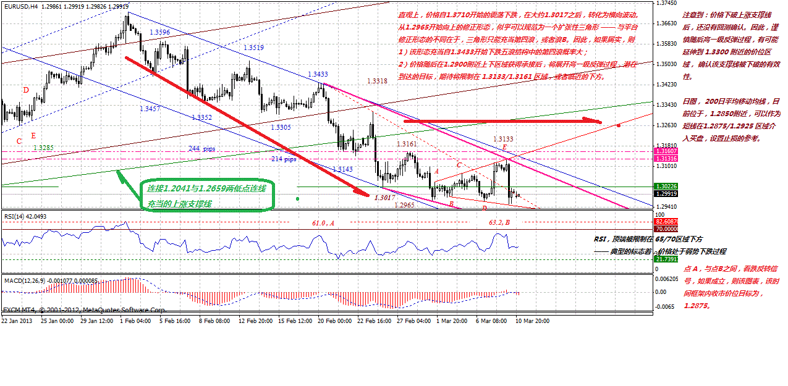Select the '63.2, B' RSI annotation

[499, 222]
